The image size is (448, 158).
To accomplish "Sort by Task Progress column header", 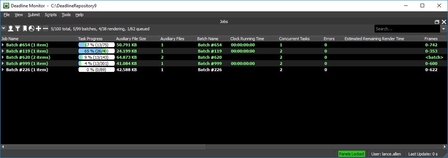I will pyautogui.click(x=96, y=39).
